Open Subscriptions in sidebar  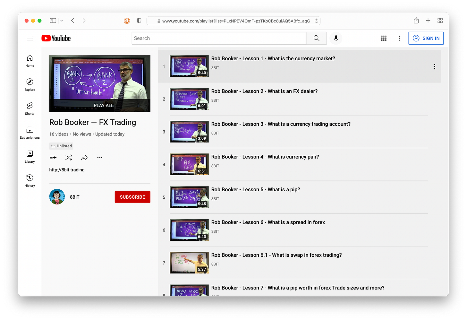click(30, 133)
